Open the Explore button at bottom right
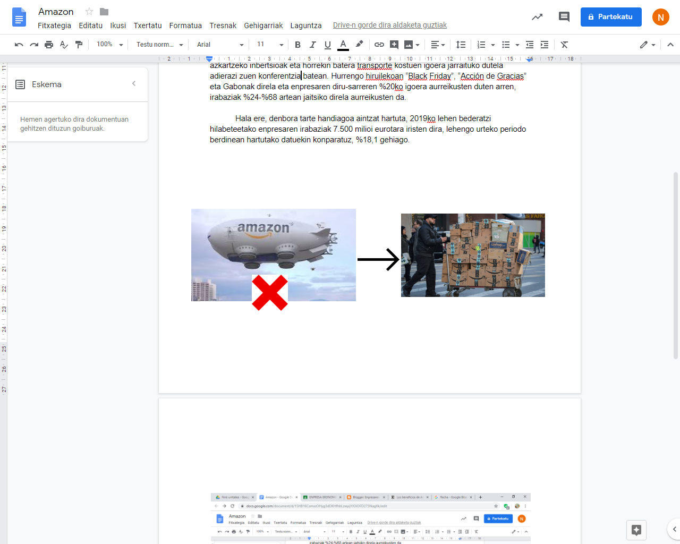This screenshot has height=544, width=680. (x=636, y=530)
